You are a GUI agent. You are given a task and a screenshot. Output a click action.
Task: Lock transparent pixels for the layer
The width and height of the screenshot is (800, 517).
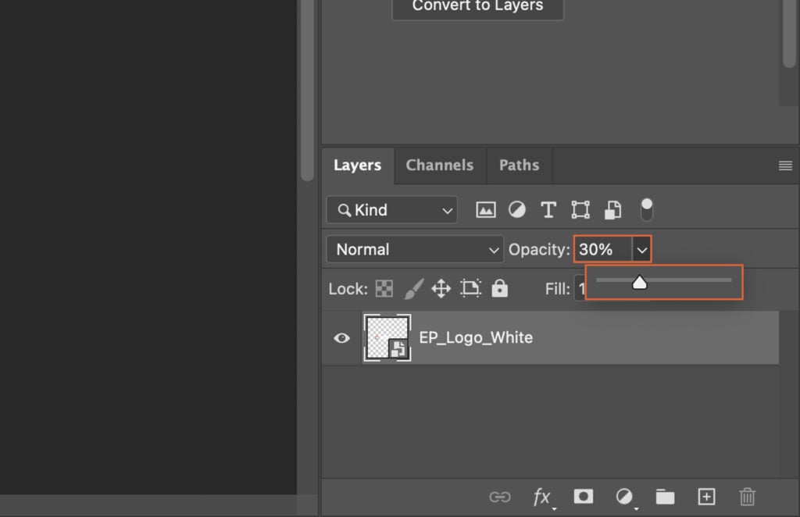pyautogui.click(x=384, y=288)
